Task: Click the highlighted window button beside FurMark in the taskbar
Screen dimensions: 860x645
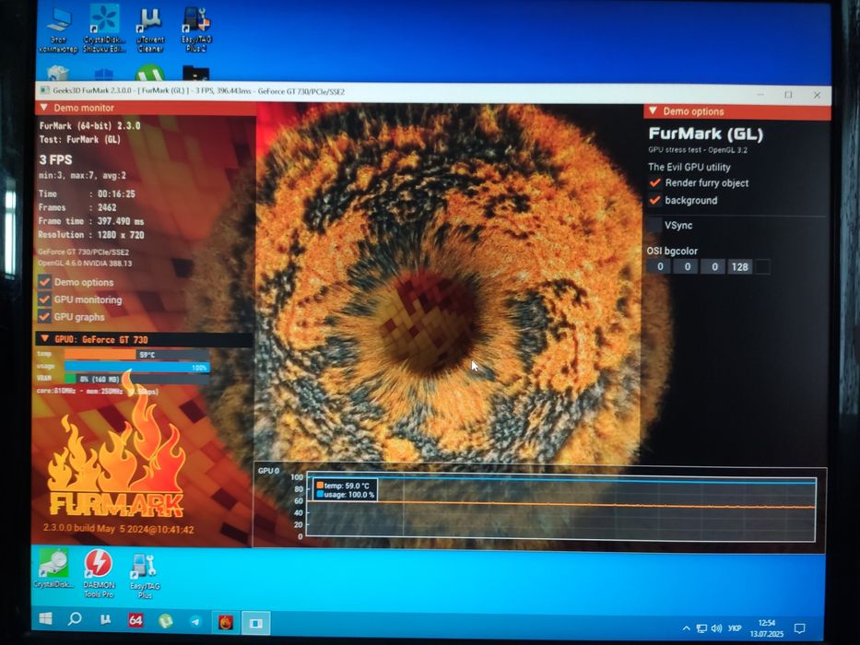Action: pos(255,623)
